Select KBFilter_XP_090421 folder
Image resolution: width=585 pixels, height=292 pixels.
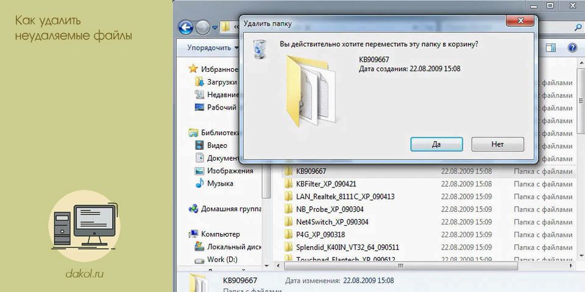326,184
